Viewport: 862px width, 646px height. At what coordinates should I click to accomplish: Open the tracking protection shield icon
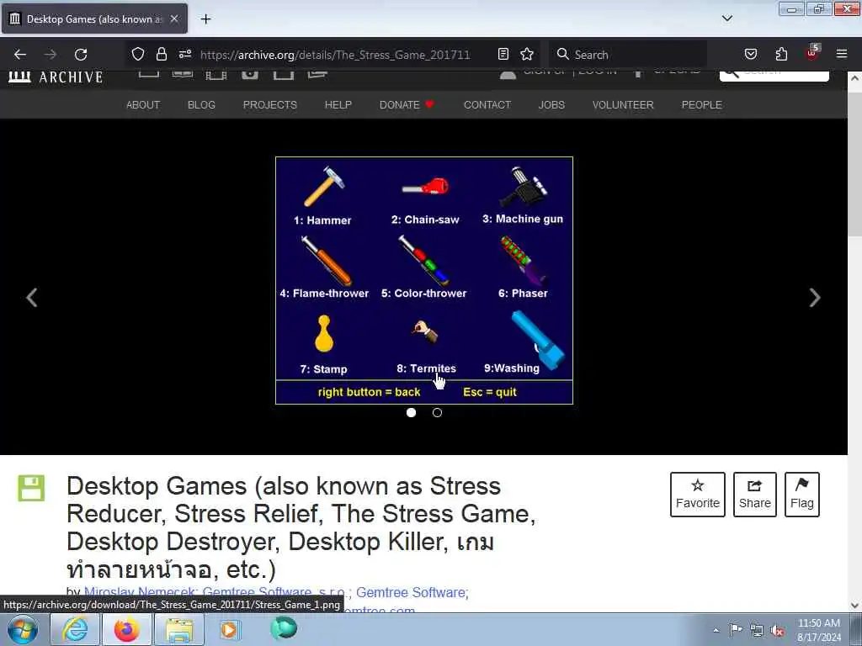pos(138,54)
